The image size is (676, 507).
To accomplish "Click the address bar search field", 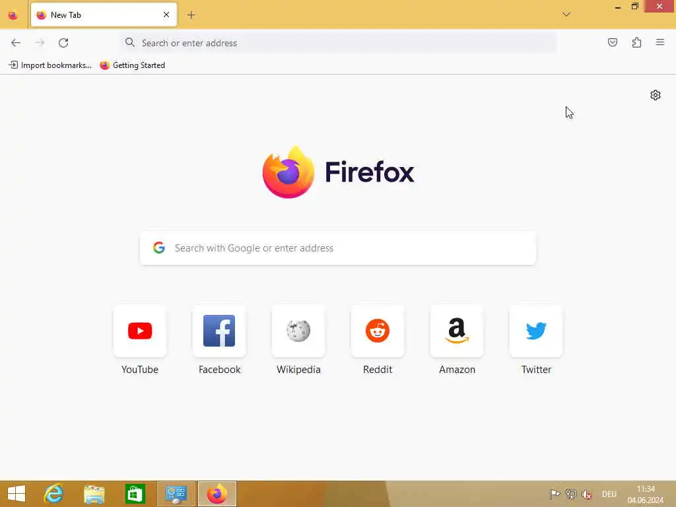I will click(x=339, y=43).
